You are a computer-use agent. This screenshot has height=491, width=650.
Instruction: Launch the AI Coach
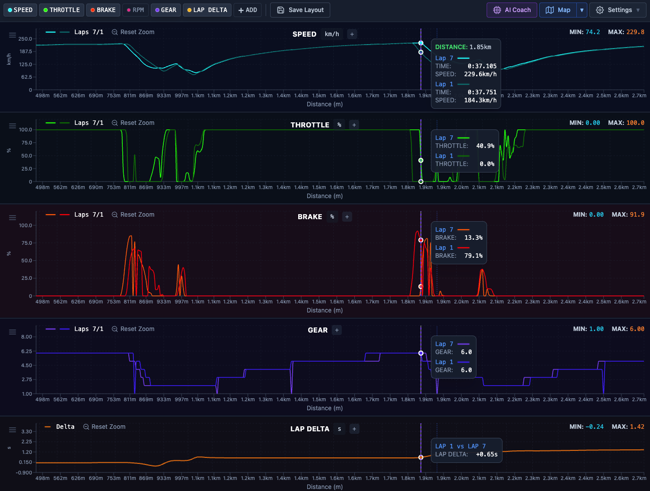pyautogui.click(x=512, y=10)
